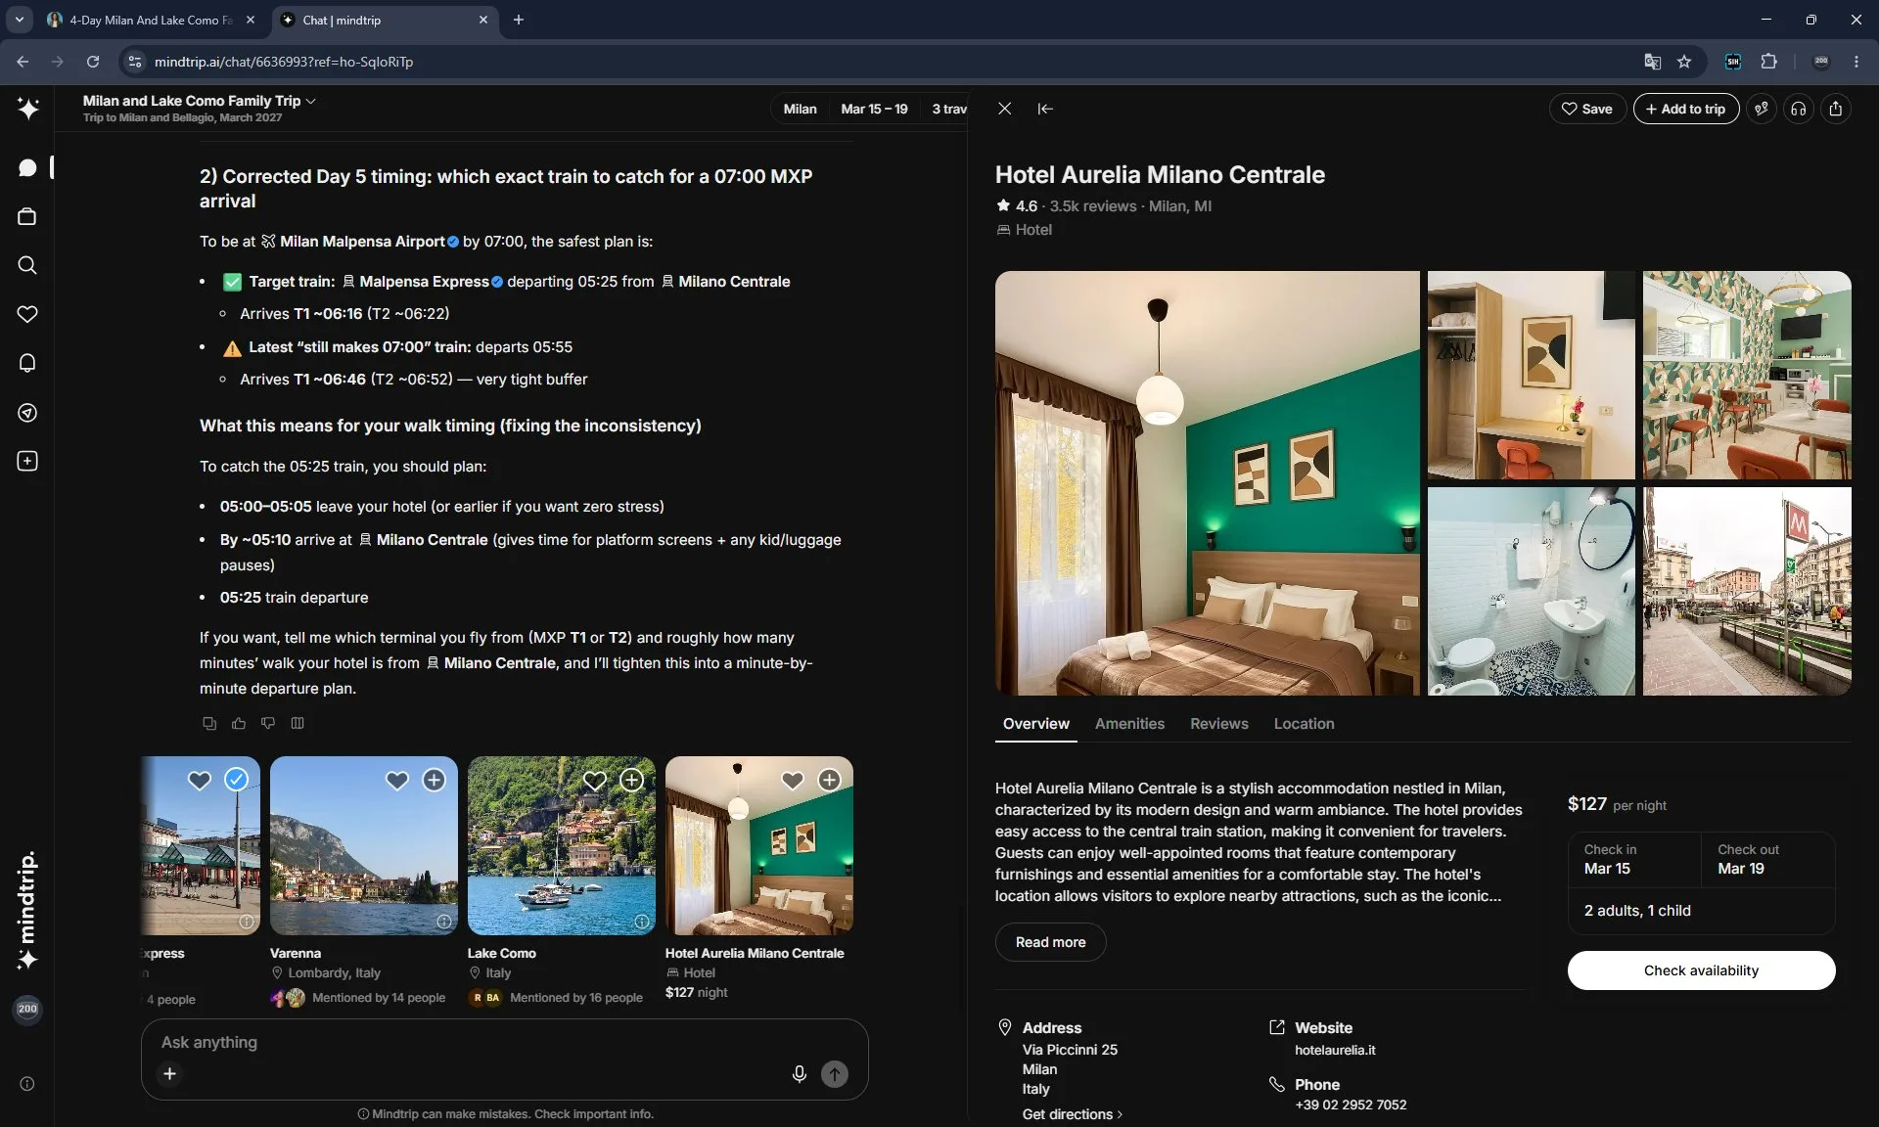The height and width of the screenshot is (1127, 1879).
Task: Open the Milan destination selector
Action: 800,109
